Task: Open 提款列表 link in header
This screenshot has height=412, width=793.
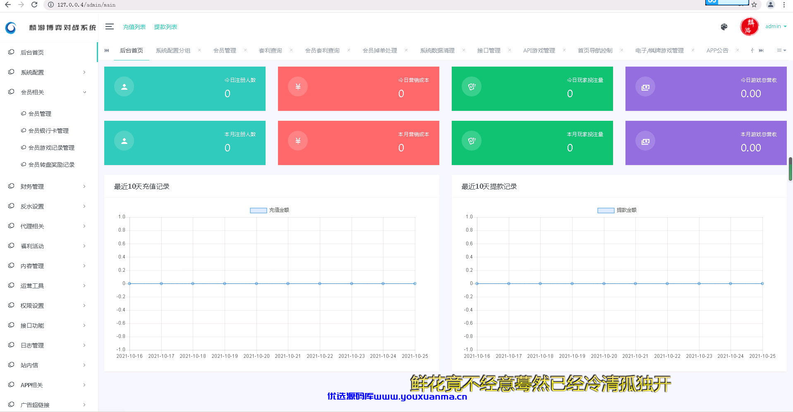Action: click(x=165, y=27)
